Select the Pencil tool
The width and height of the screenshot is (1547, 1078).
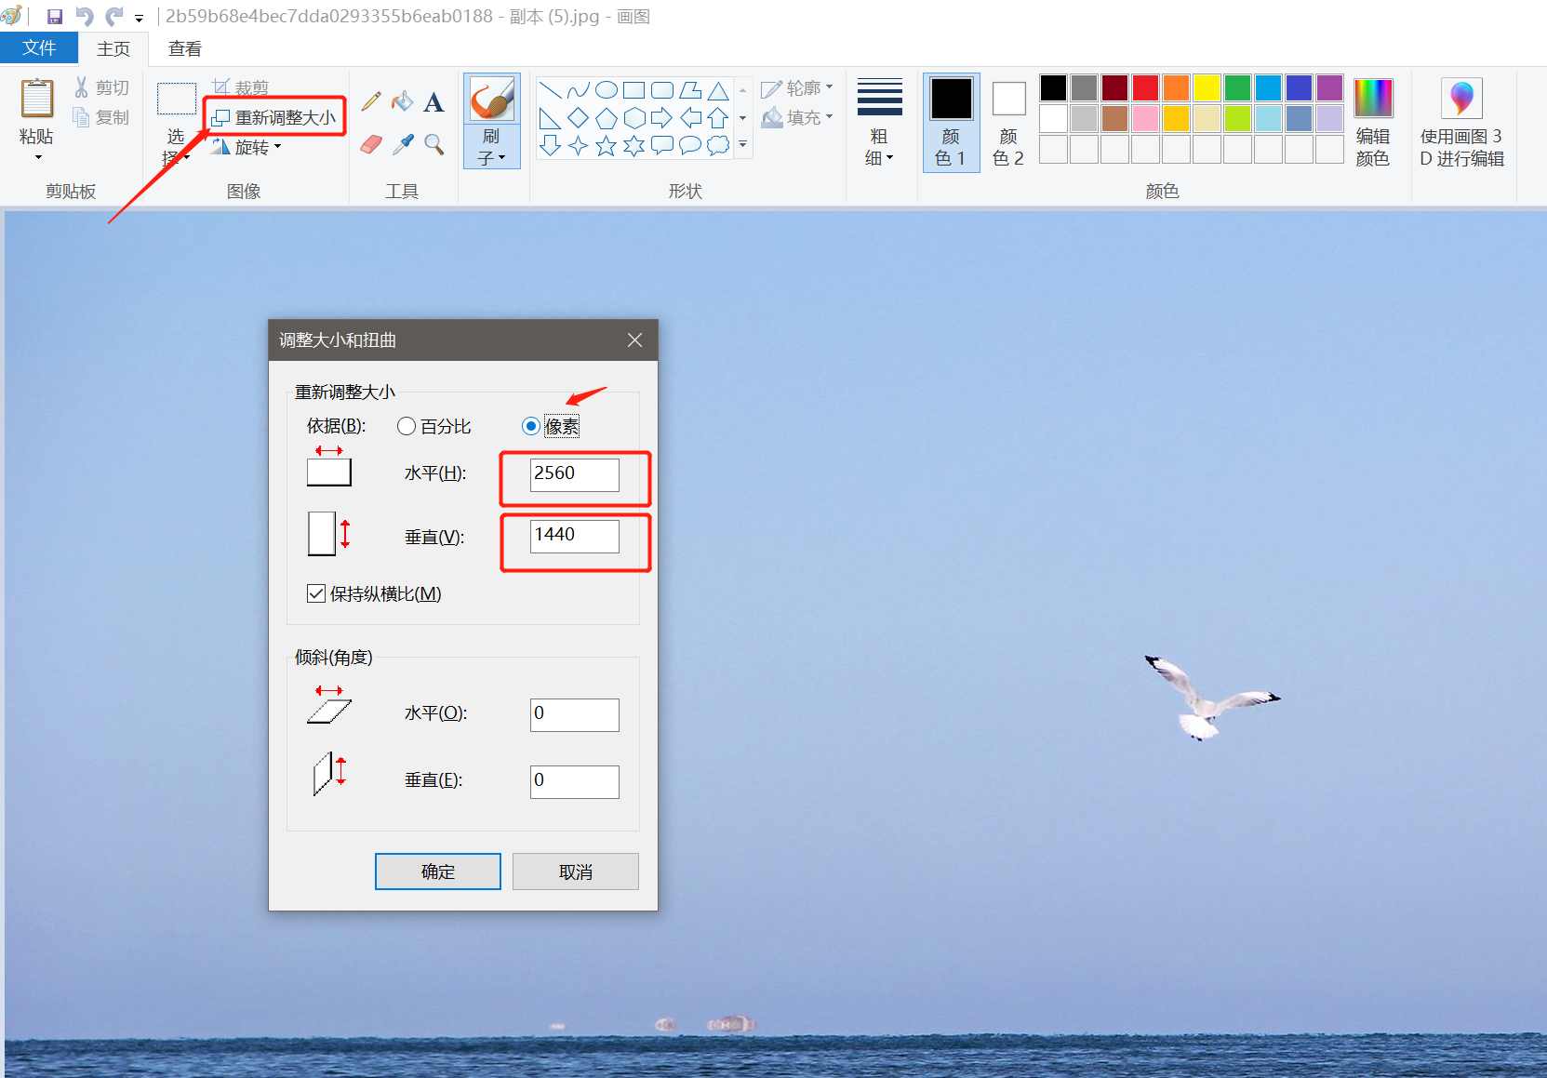click(371, 101)
